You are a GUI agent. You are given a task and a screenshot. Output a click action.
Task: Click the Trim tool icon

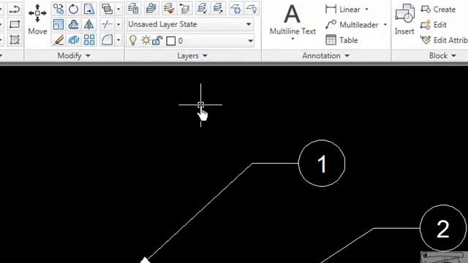107,24
